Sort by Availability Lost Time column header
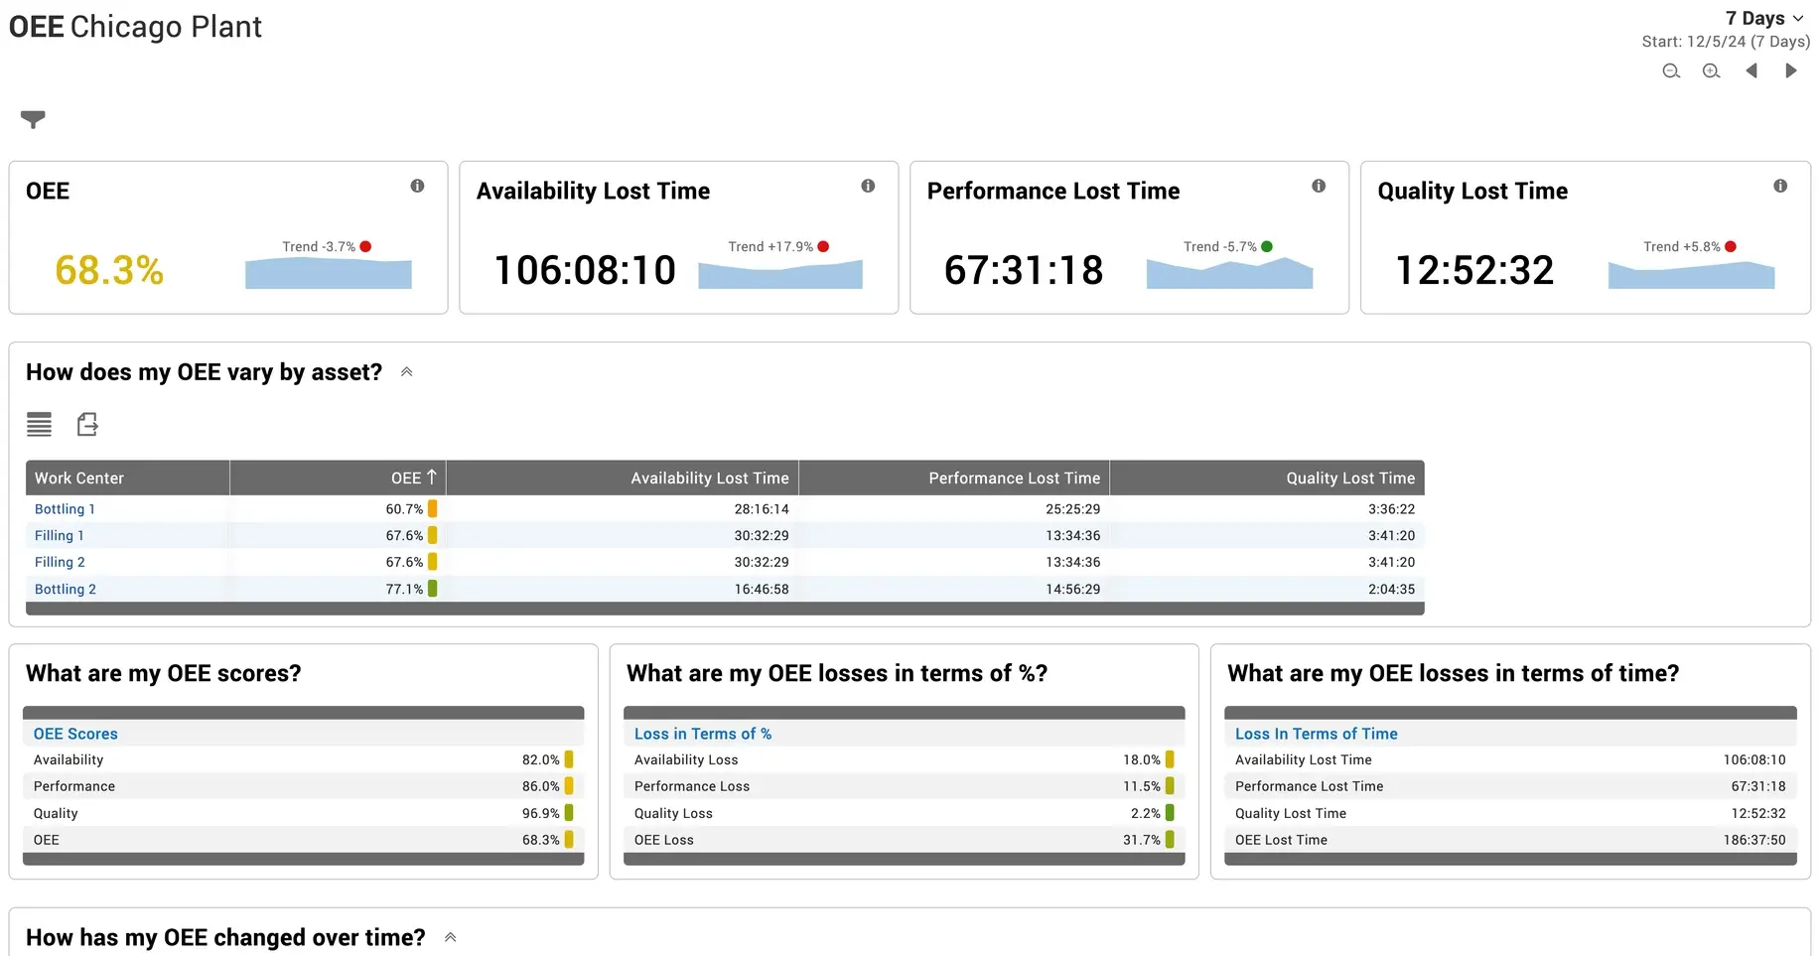This screenshot has width=1819, height=956. coord(623,478)
